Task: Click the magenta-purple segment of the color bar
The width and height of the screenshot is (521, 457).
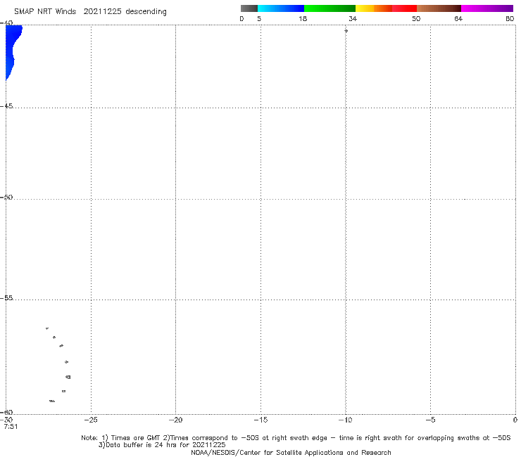Action: coord(487,8)
